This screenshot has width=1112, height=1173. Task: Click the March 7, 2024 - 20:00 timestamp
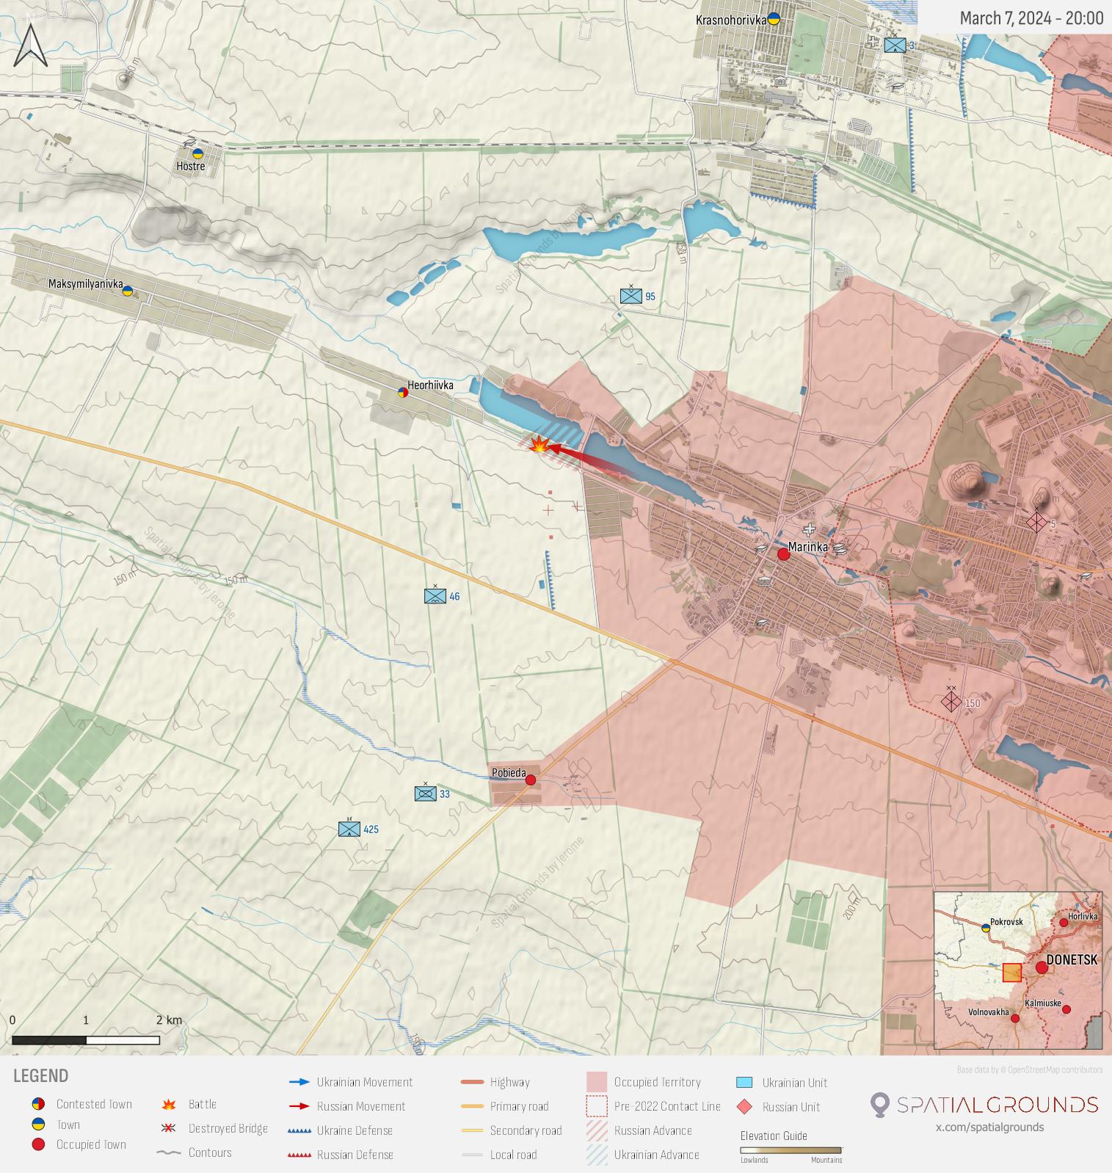(1031, 18)
